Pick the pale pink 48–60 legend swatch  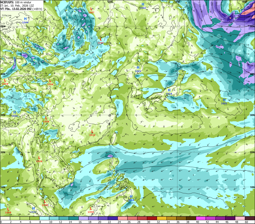pyautogui.click(x=240, y=218)
